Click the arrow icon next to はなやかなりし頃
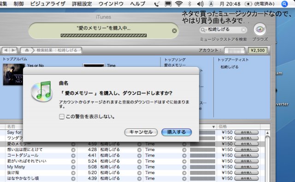The height and width of the screenshot is (182, 295). click(x=73, y=179)
